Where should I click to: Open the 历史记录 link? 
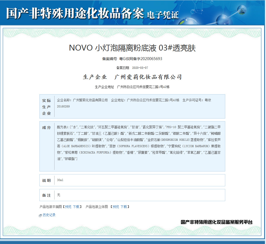(49, 215)
